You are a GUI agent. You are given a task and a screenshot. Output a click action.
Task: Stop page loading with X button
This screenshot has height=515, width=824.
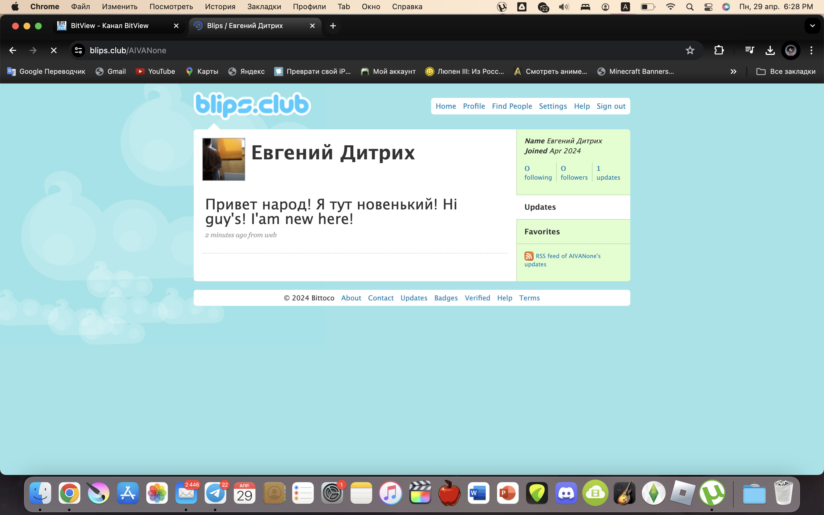[54, 50]
